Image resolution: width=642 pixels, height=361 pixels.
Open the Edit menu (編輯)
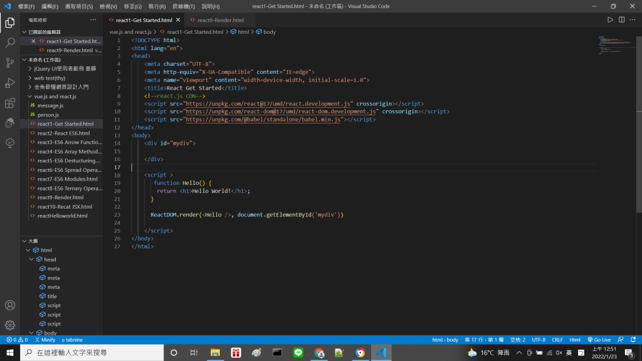50,6
